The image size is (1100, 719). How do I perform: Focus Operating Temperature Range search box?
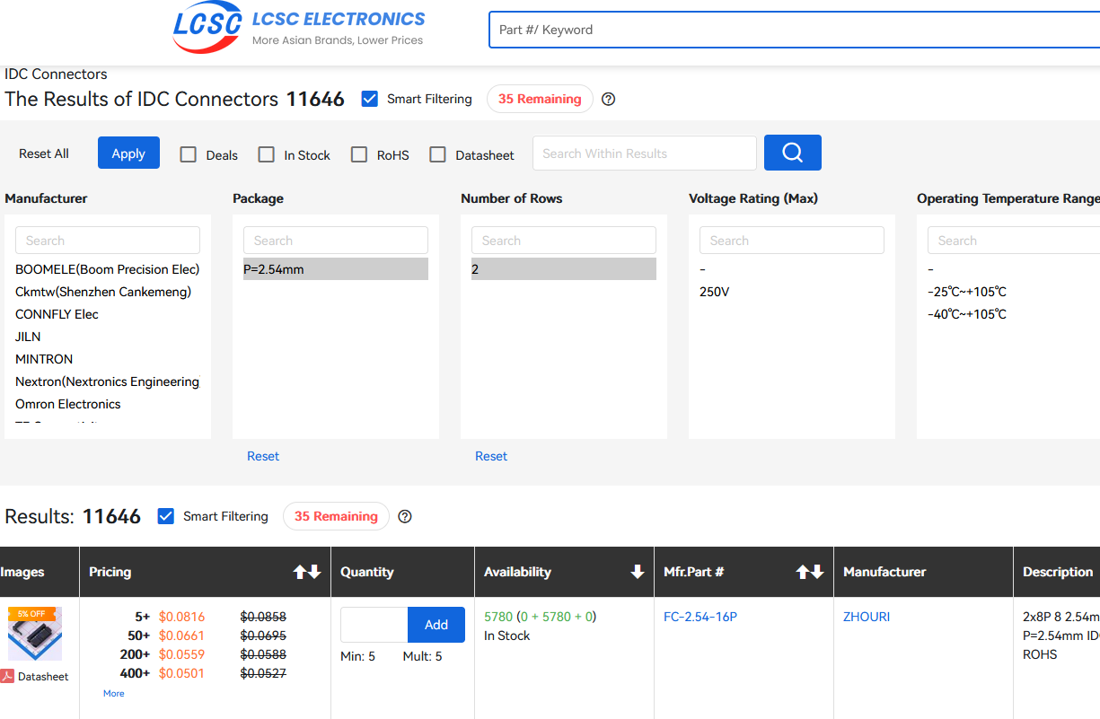1014,241
